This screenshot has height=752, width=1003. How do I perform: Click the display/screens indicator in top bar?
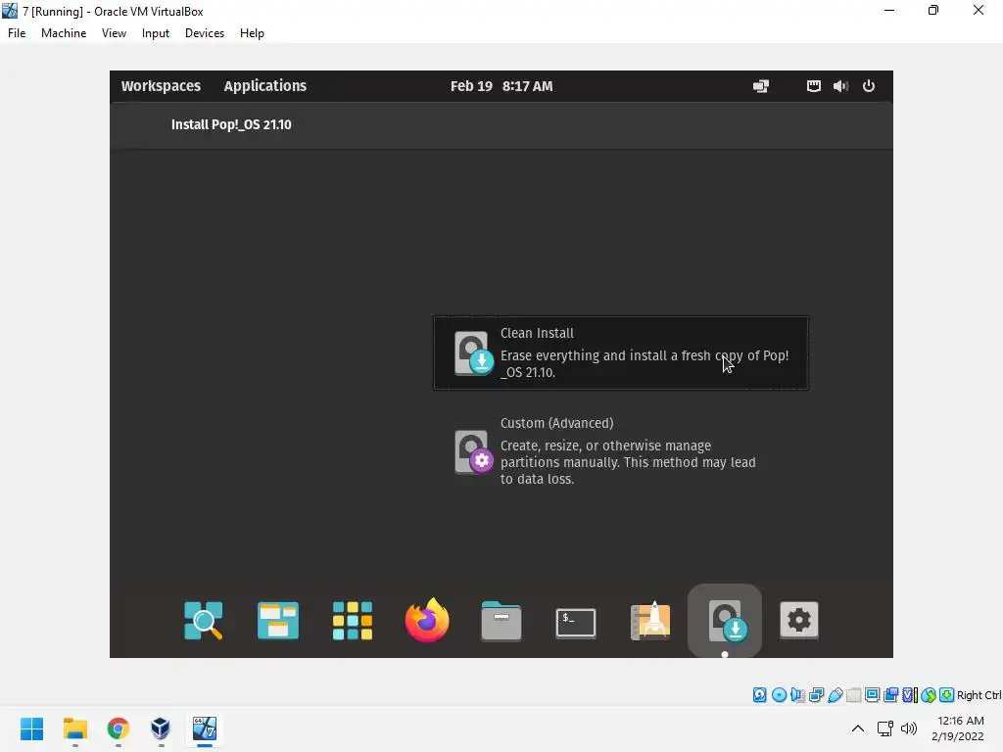point(760,86)
